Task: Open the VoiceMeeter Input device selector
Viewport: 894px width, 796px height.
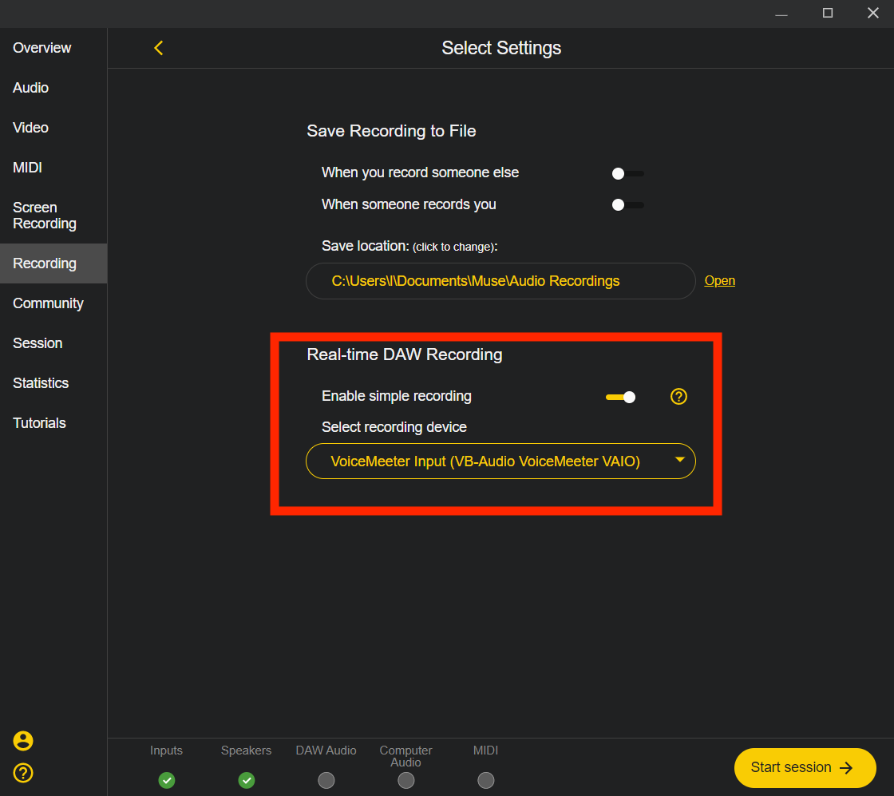Action: [x=485, y=461]
